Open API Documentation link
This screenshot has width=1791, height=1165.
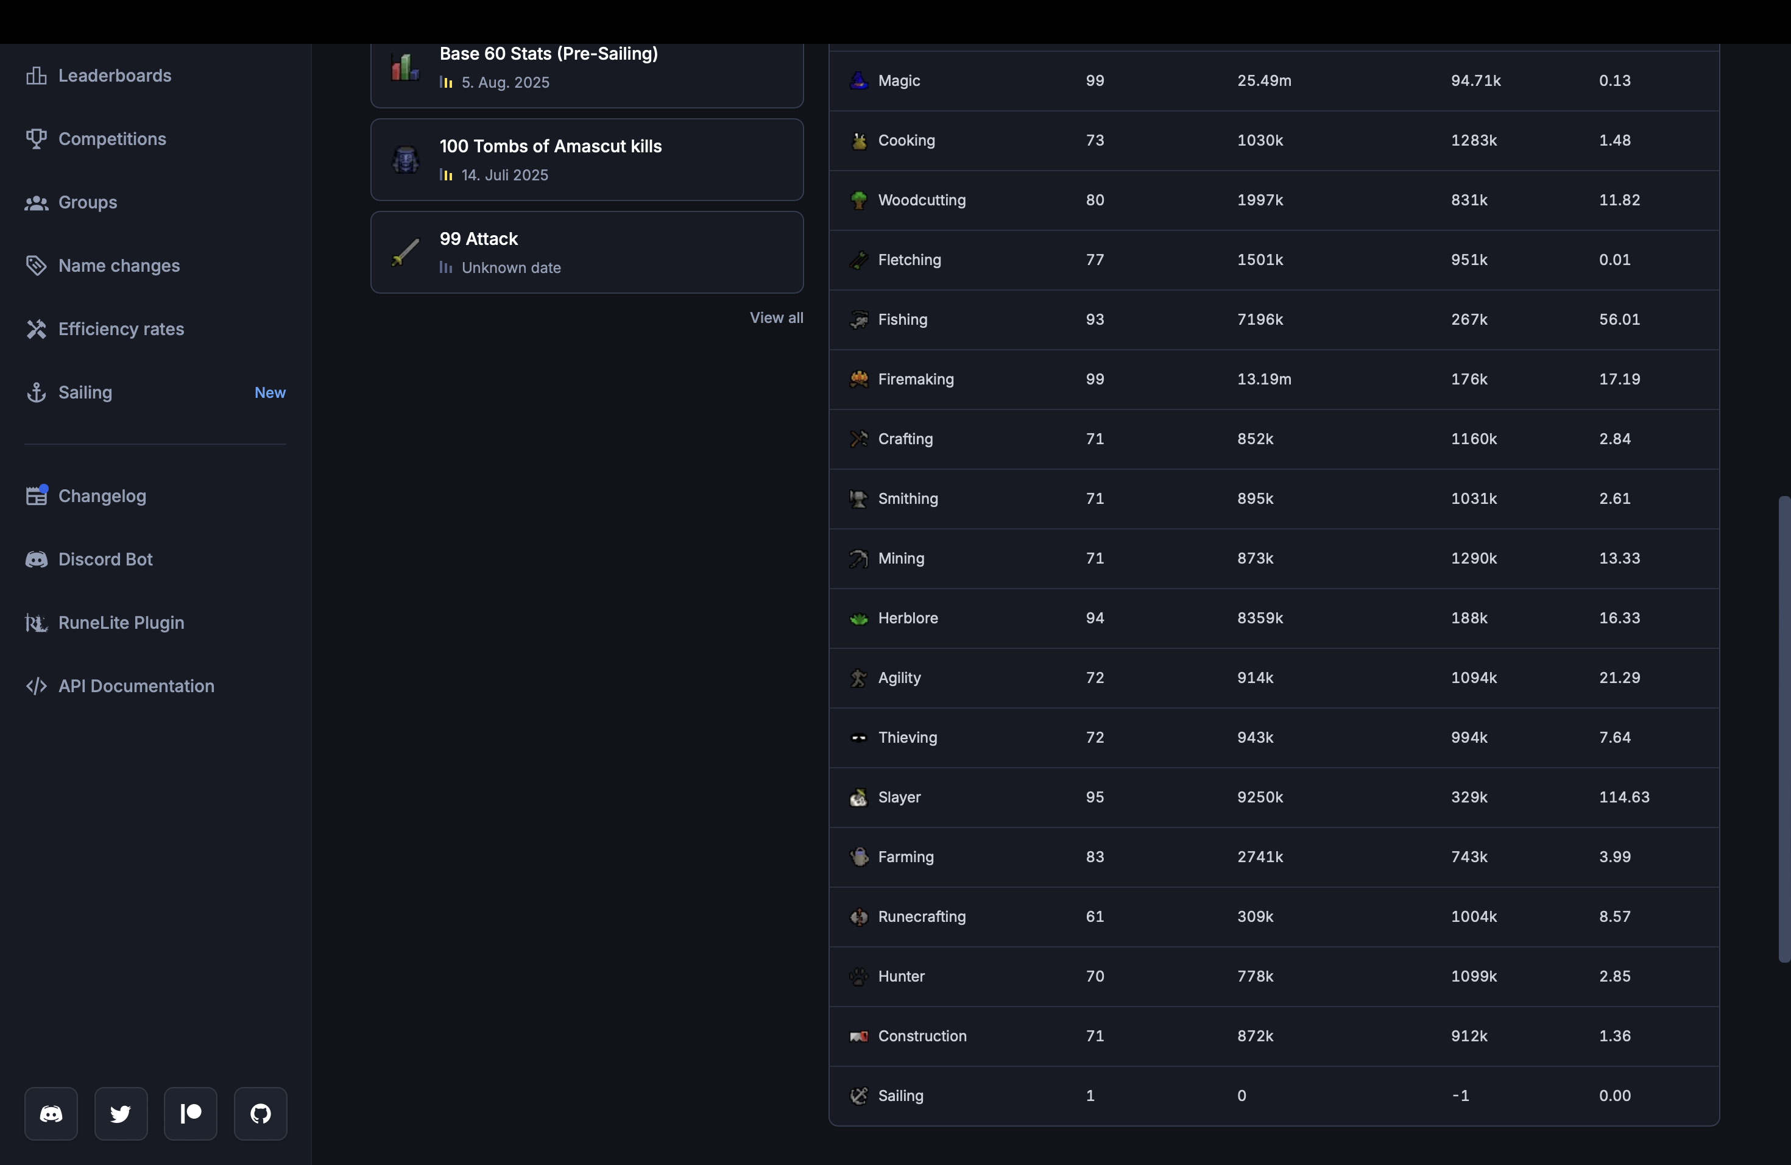[x=135, y=685]
